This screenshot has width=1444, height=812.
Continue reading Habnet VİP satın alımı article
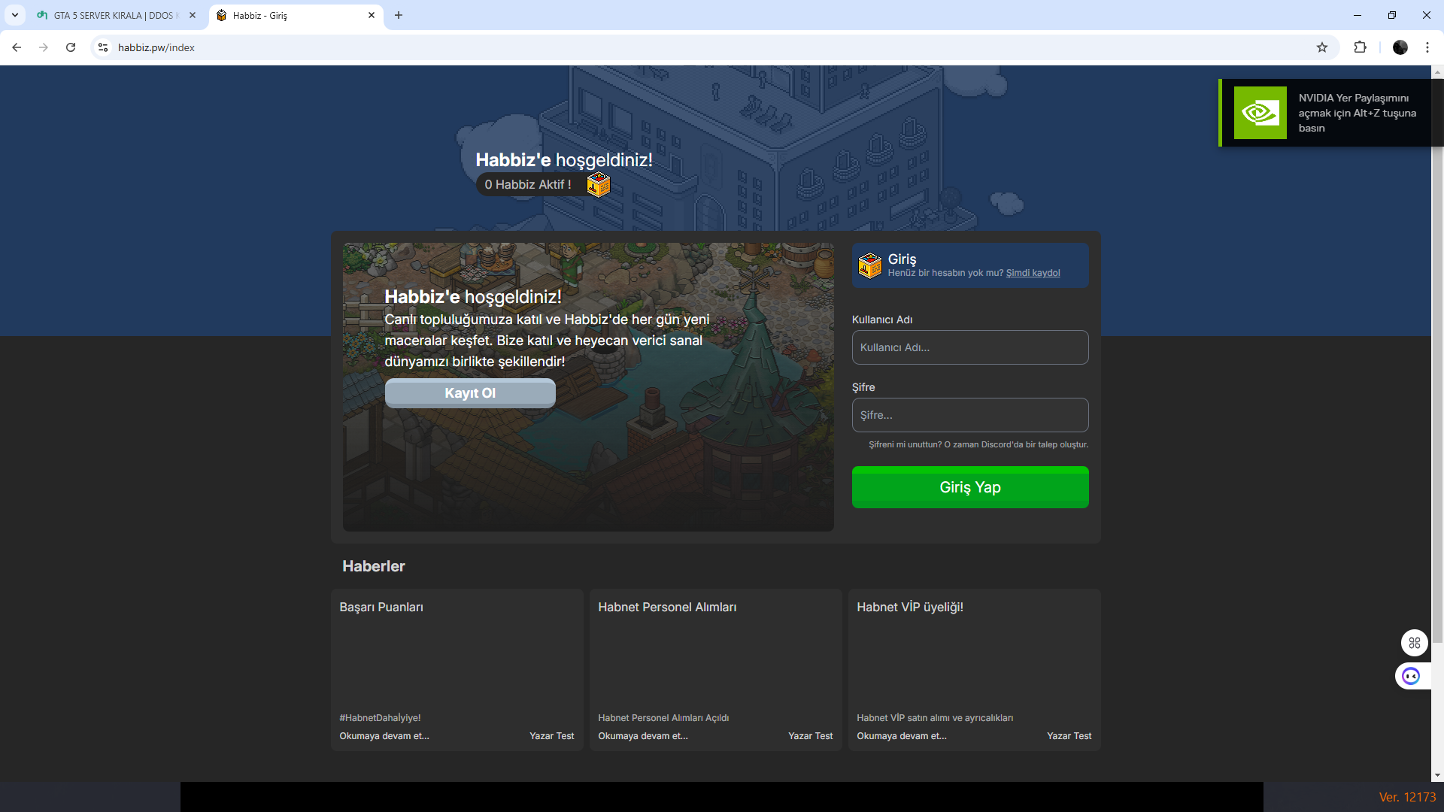[902, 736]
